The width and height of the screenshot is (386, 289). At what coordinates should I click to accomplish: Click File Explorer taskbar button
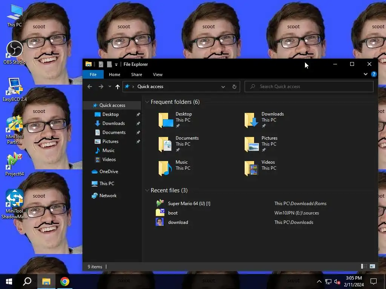click(x=46, y=281)
